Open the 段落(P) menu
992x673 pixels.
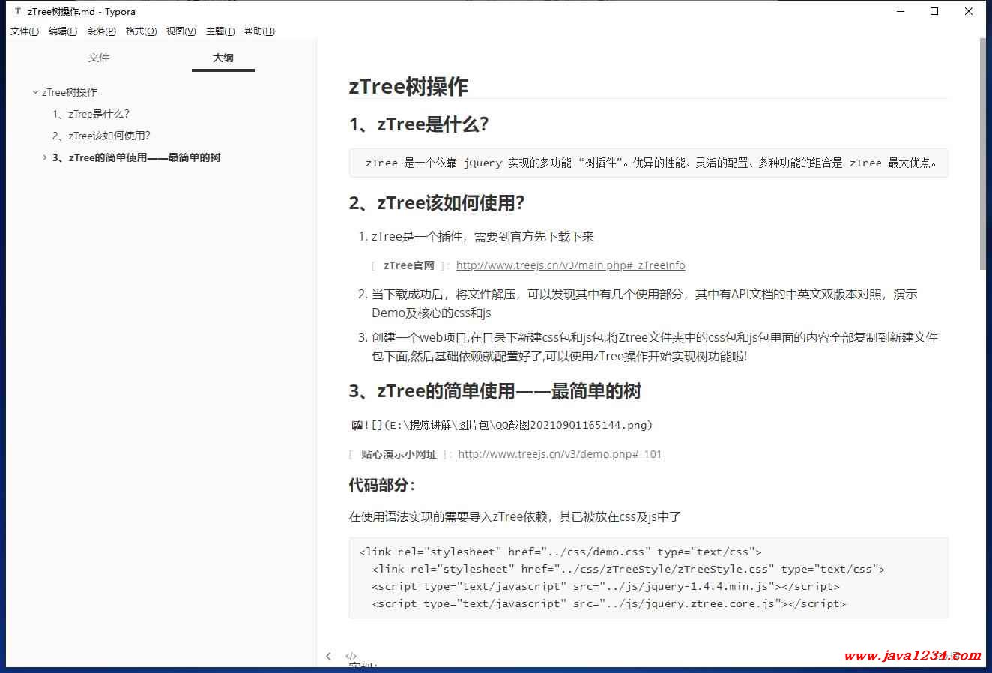point(101,31)
